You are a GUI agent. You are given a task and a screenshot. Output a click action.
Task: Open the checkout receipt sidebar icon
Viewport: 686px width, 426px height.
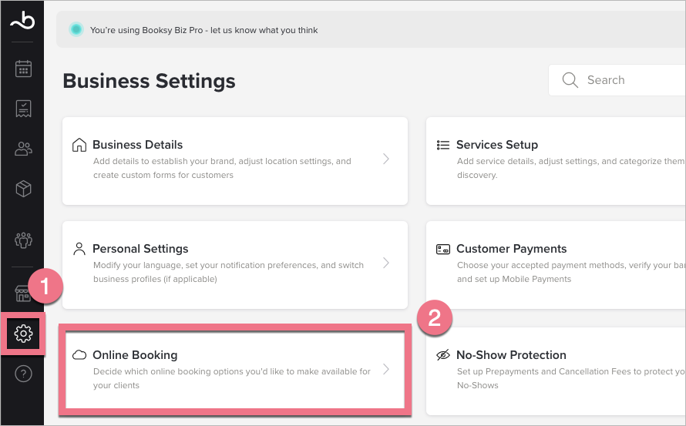(23, 109)
